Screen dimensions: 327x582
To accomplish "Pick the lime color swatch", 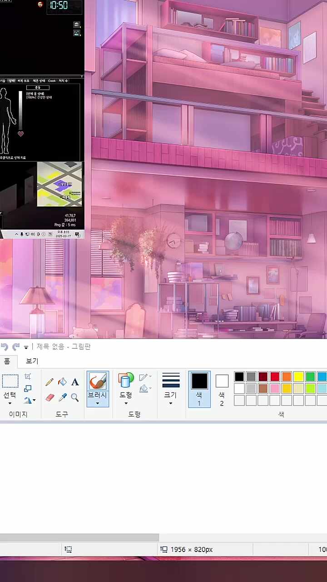I will (310, 388).
